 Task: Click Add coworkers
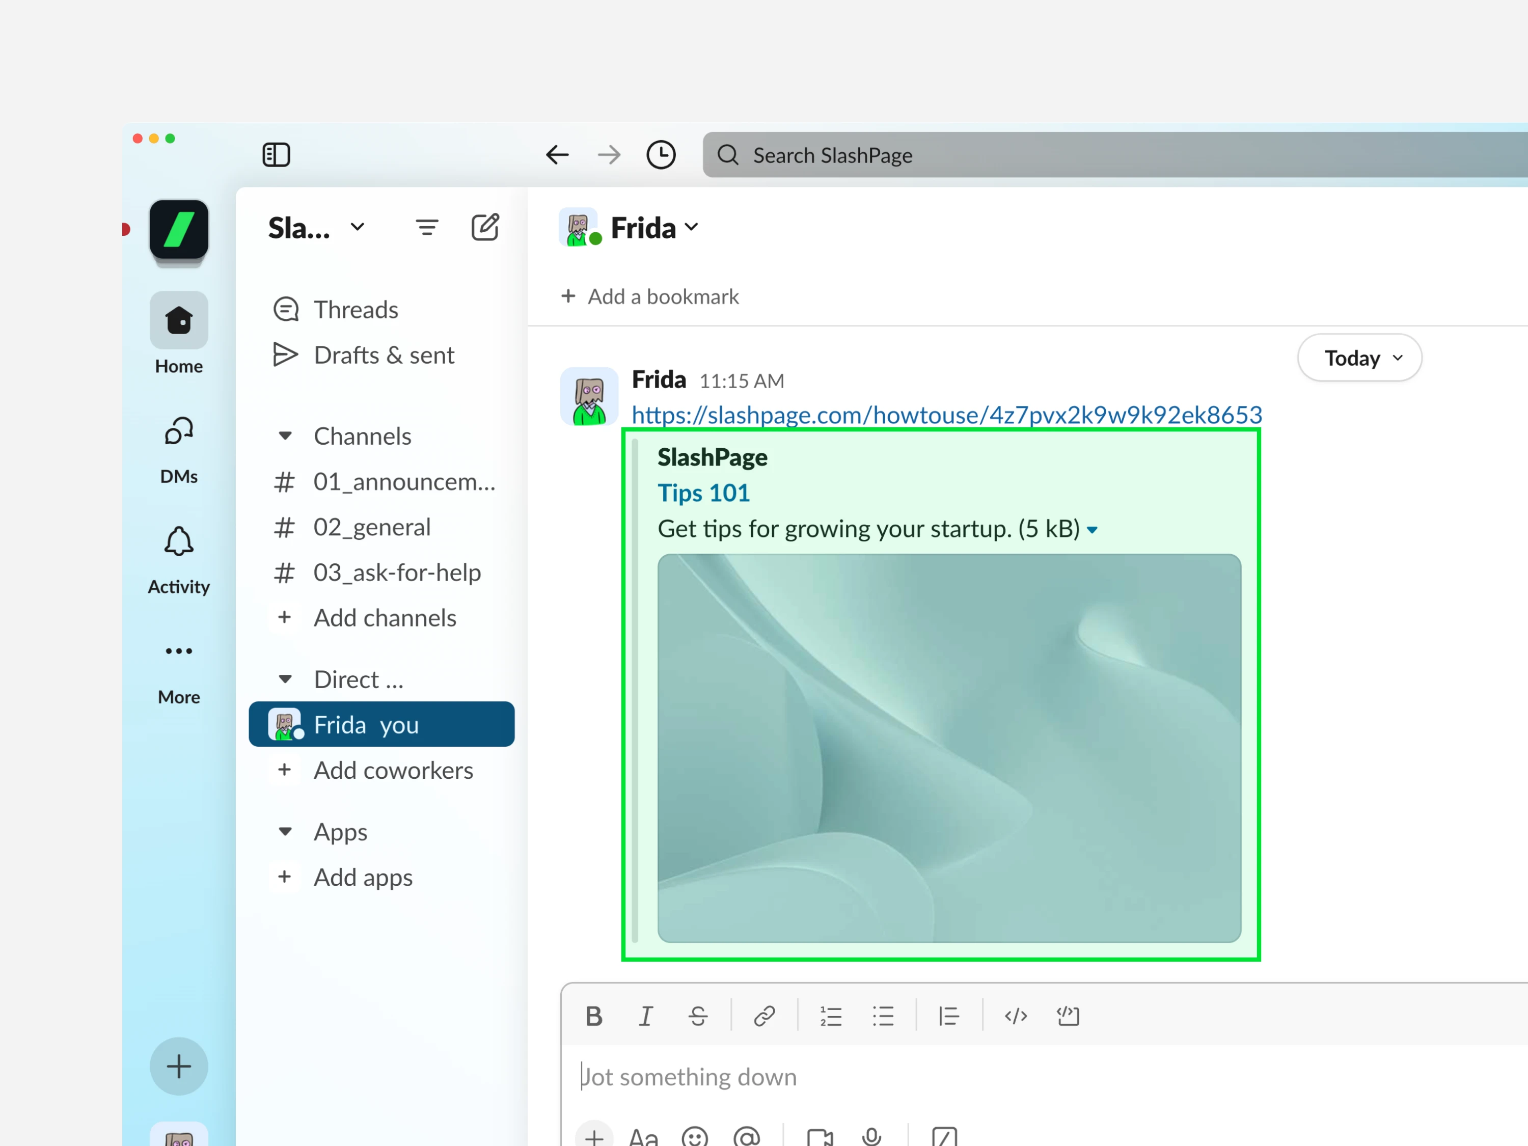point(381,770)
